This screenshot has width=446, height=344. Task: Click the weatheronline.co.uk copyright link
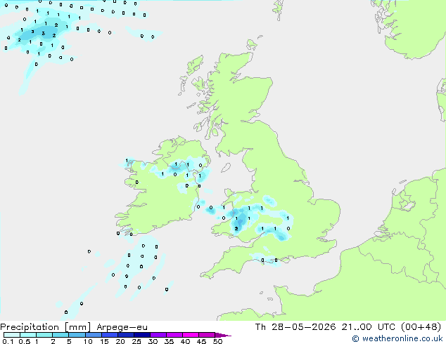[397, 338]
